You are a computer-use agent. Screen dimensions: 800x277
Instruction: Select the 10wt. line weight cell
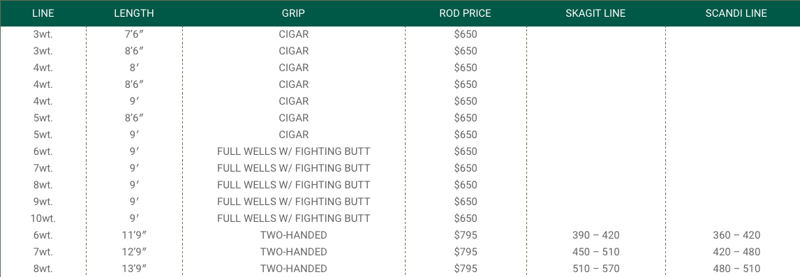(x=43, y=218)
